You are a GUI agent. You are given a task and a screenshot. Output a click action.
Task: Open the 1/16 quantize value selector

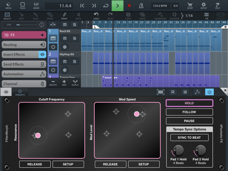187,16
